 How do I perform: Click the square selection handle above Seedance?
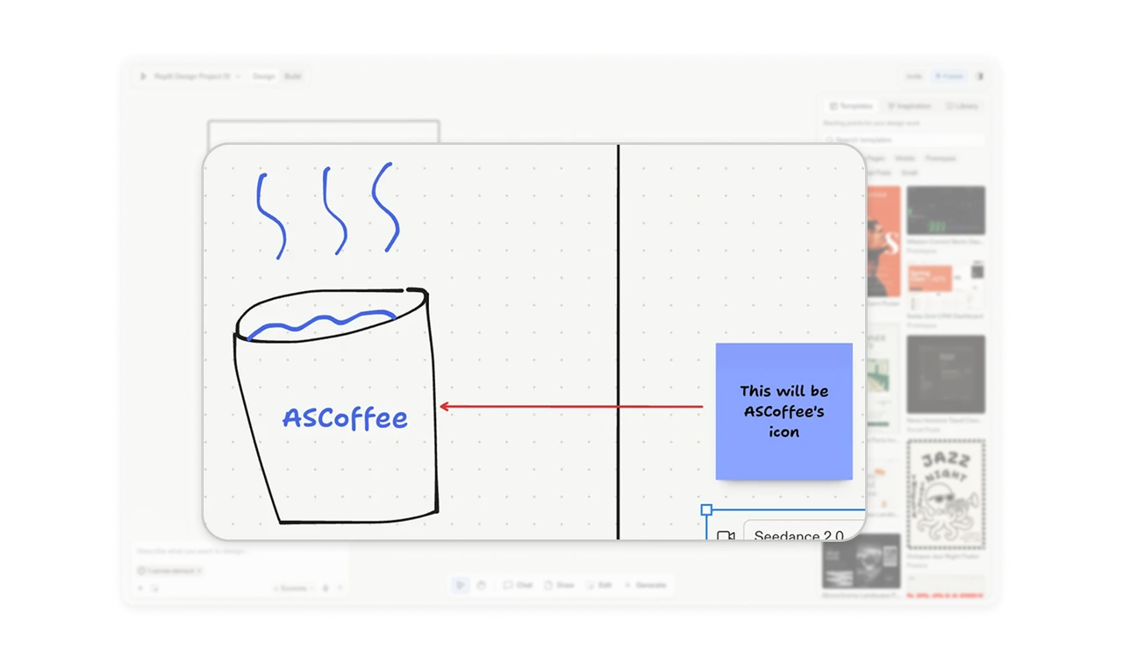click(x=706, y=509)
